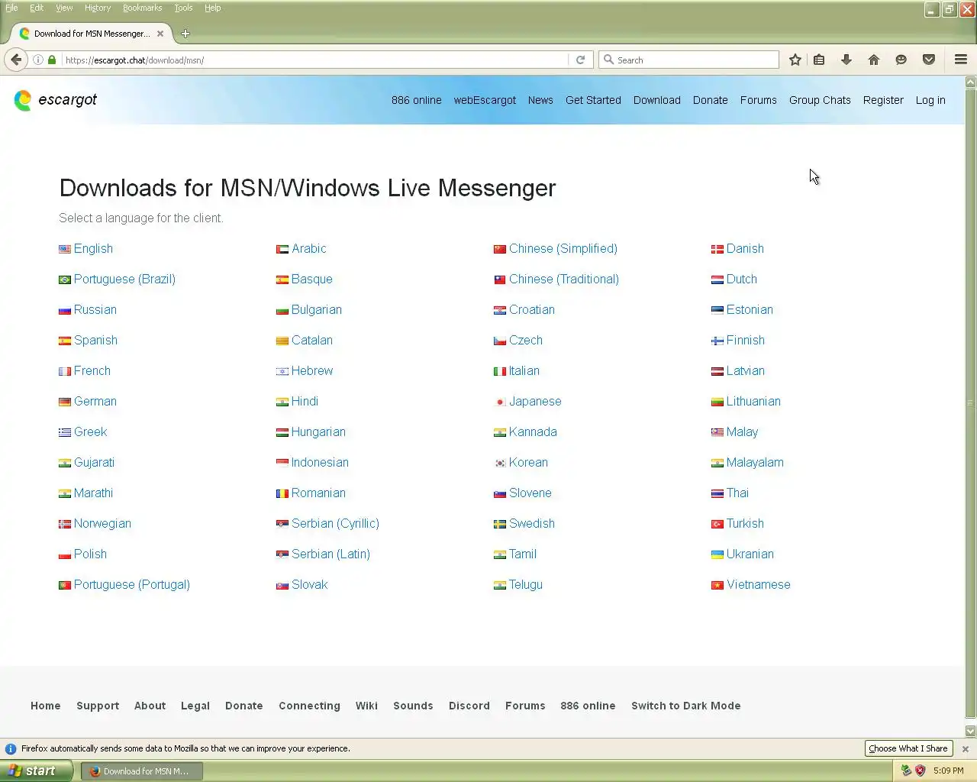Click the 886 online nav link

(416, 100)
